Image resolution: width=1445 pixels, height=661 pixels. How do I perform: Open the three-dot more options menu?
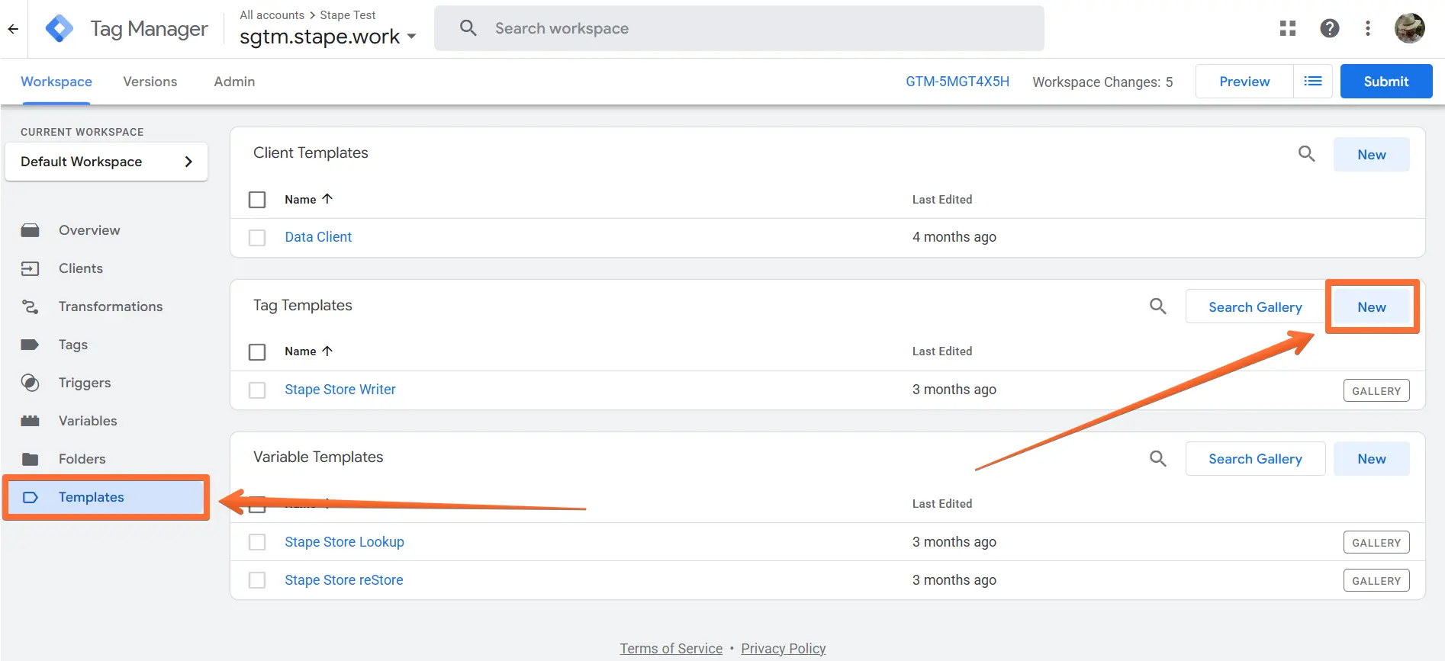pyautogui.click(x=1368, y=28)
